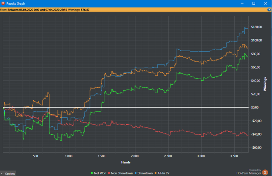This screenshot has height=176, width=272.
Task: Click the -$60,00 y-axis label
Action: pyautogui.click(x=256, y=148)
